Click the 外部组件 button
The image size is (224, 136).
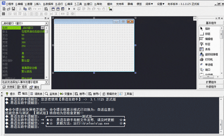pos(211,87)
